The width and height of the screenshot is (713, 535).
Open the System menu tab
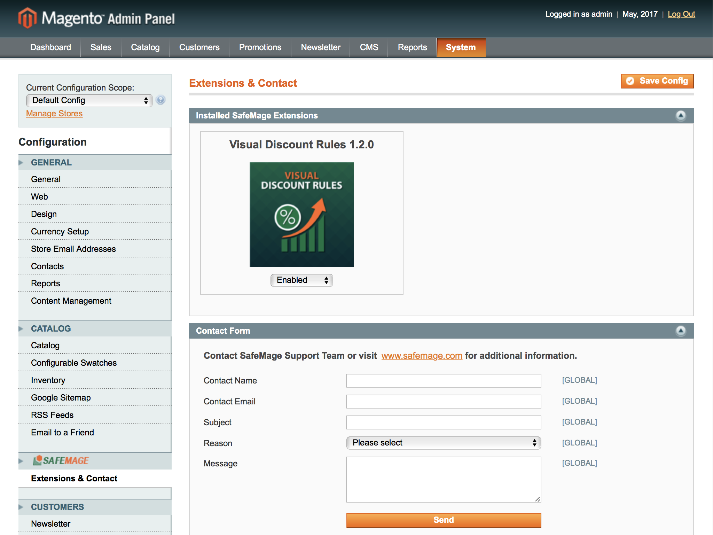tap(461, 47)
